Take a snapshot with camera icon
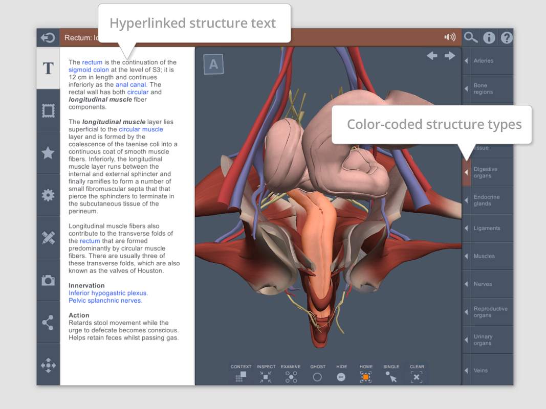Viewport: 546px width, 409px height. coord(48,280)
